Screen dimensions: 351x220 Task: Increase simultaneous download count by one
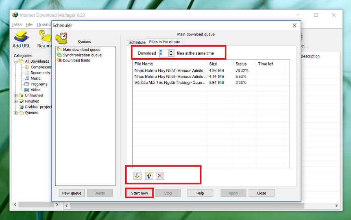coord(171,51)
